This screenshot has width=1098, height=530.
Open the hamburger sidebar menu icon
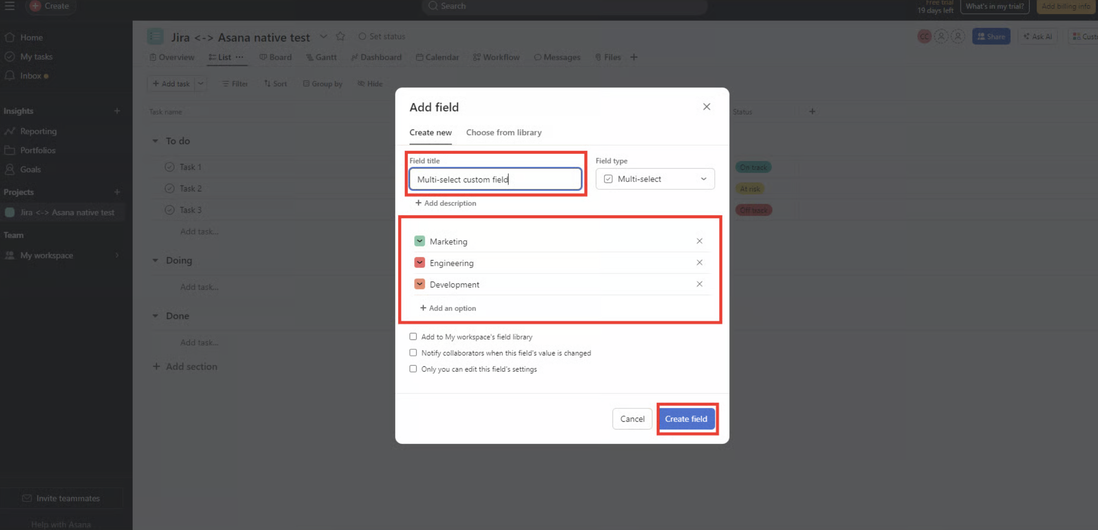[x=9, y=6]
